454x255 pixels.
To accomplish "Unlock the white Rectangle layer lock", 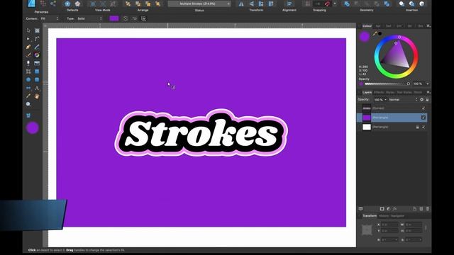I will point(417,127).
